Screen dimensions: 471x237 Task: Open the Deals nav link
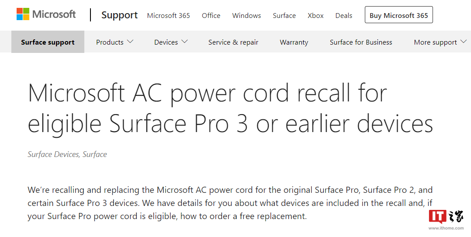click(343, 16)
